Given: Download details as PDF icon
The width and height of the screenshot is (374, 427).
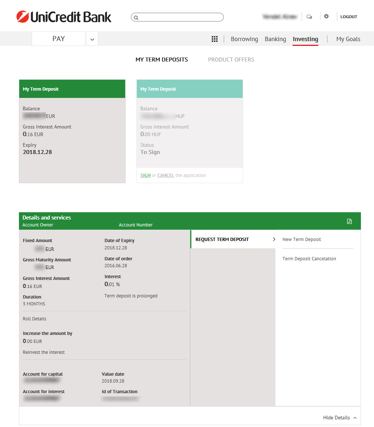Looking at the screenshot, I should click(349, 221).
